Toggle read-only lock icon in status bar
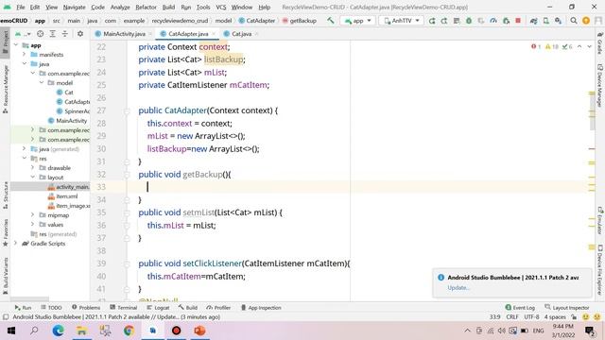Screen dimensions: 605x340 574,317
